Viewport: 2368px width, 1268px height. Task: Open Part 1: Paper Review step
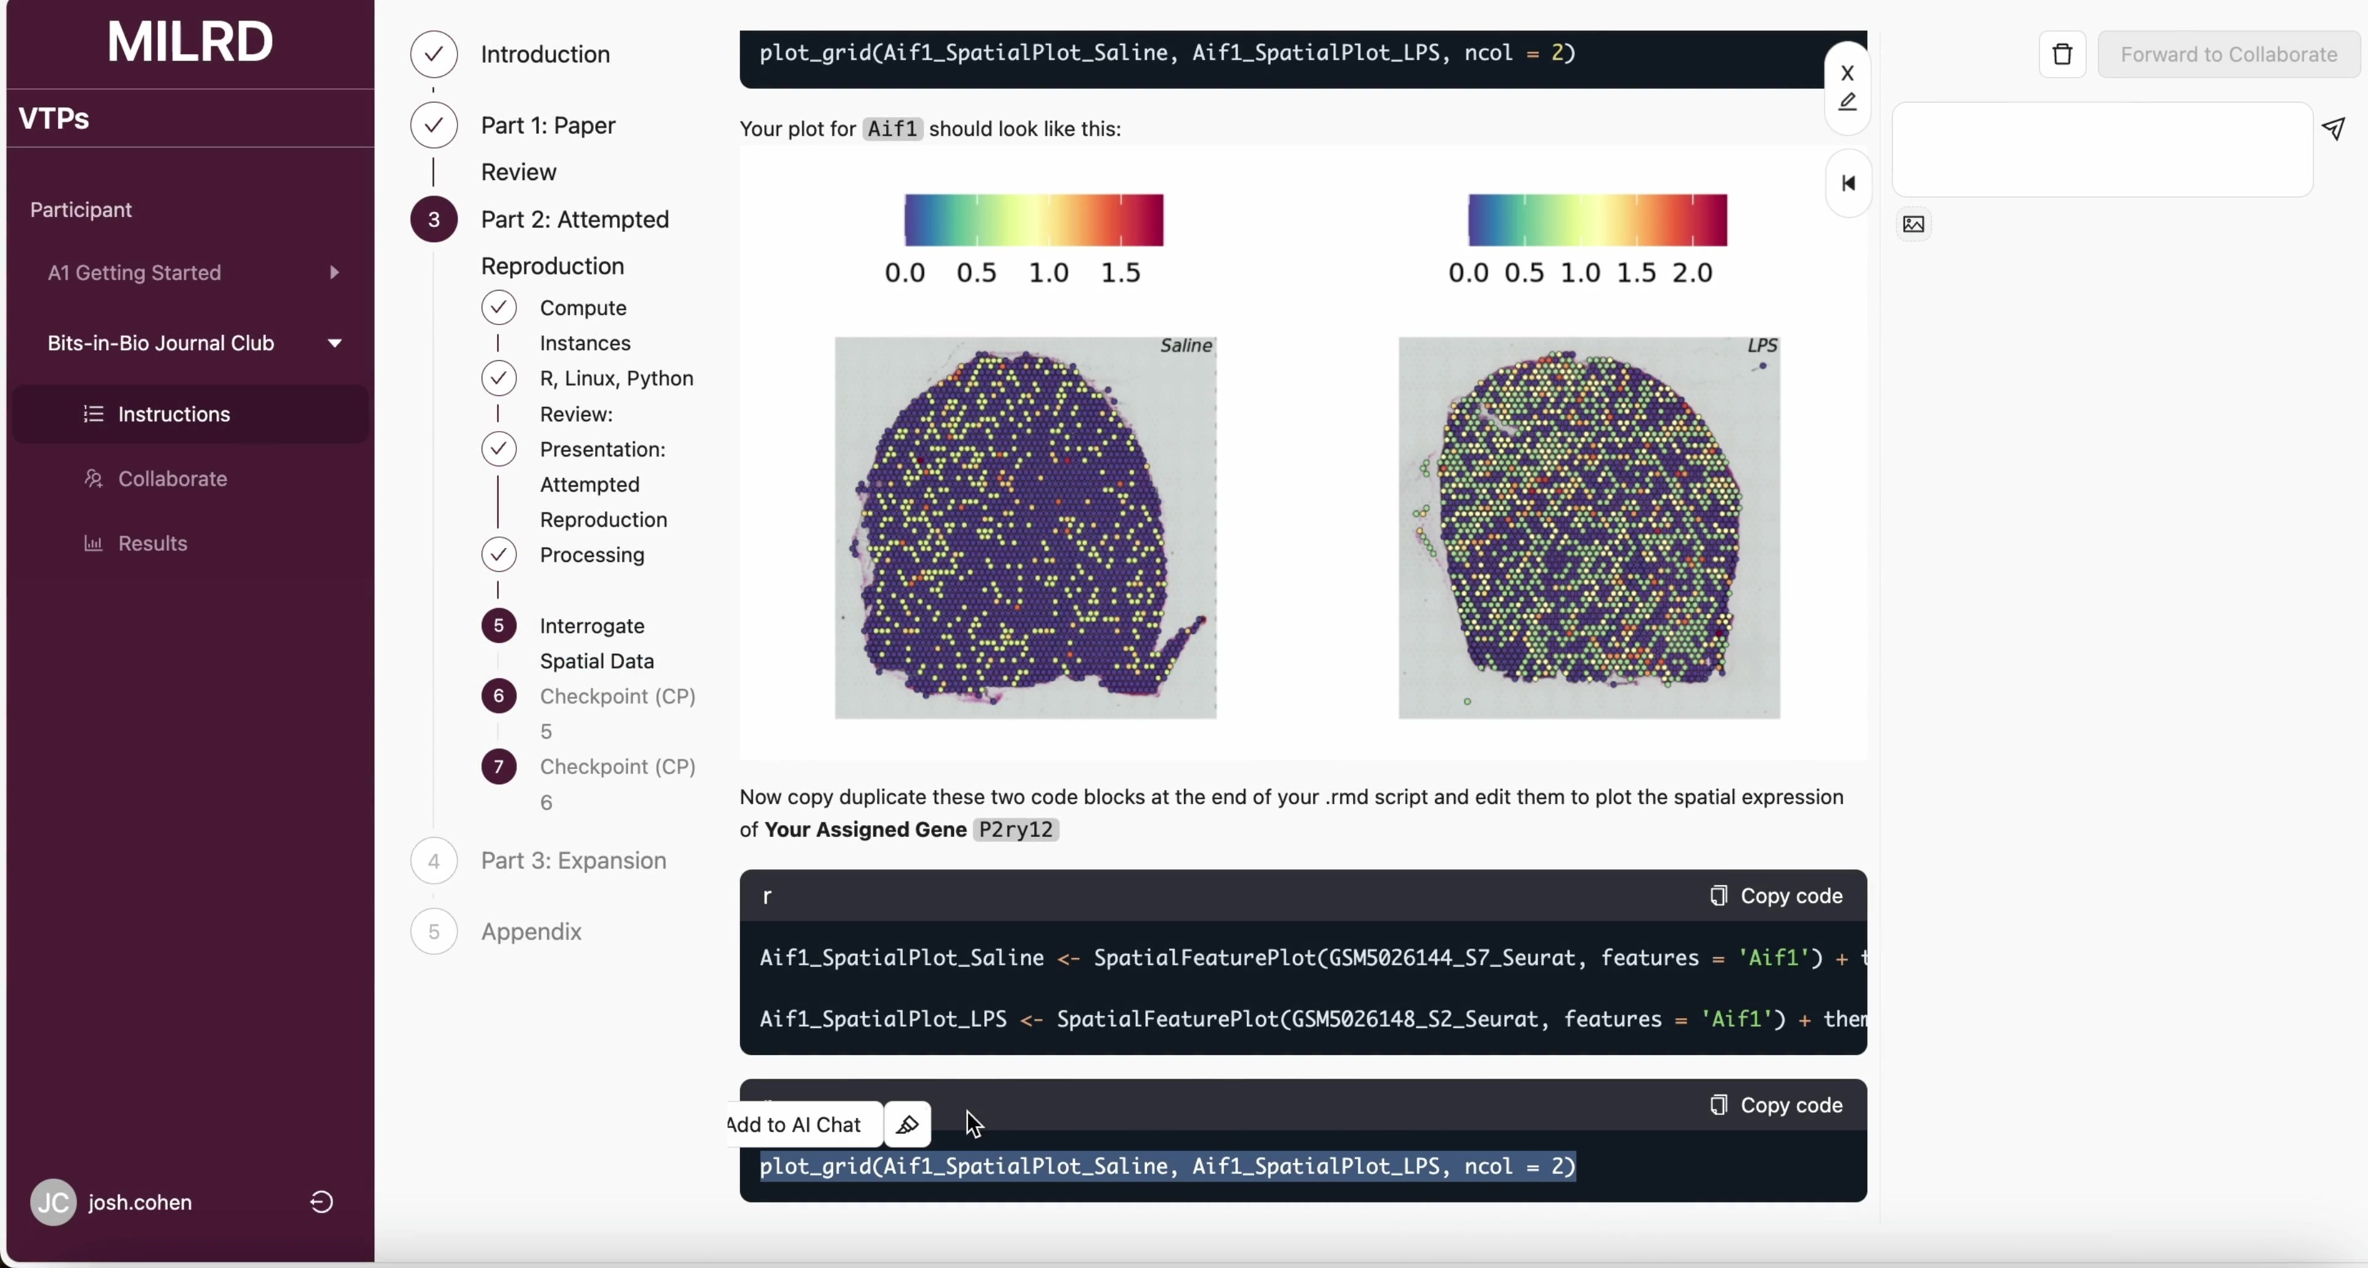(548, 148)
